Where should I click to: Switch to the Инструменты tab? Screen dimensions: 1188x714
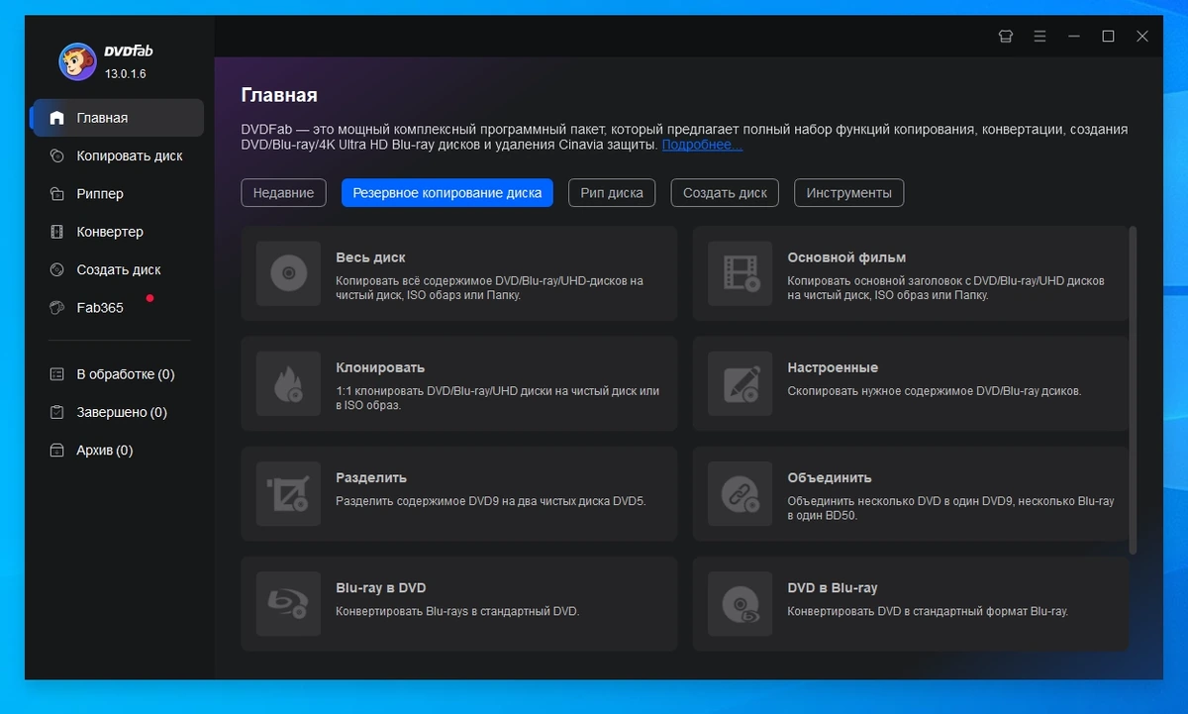click(x=848, y=193)
